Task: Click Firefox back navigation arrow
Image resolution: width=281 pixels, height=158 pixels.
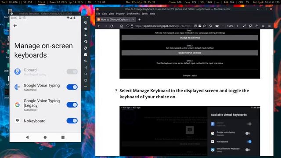Action: coord(99,26)
